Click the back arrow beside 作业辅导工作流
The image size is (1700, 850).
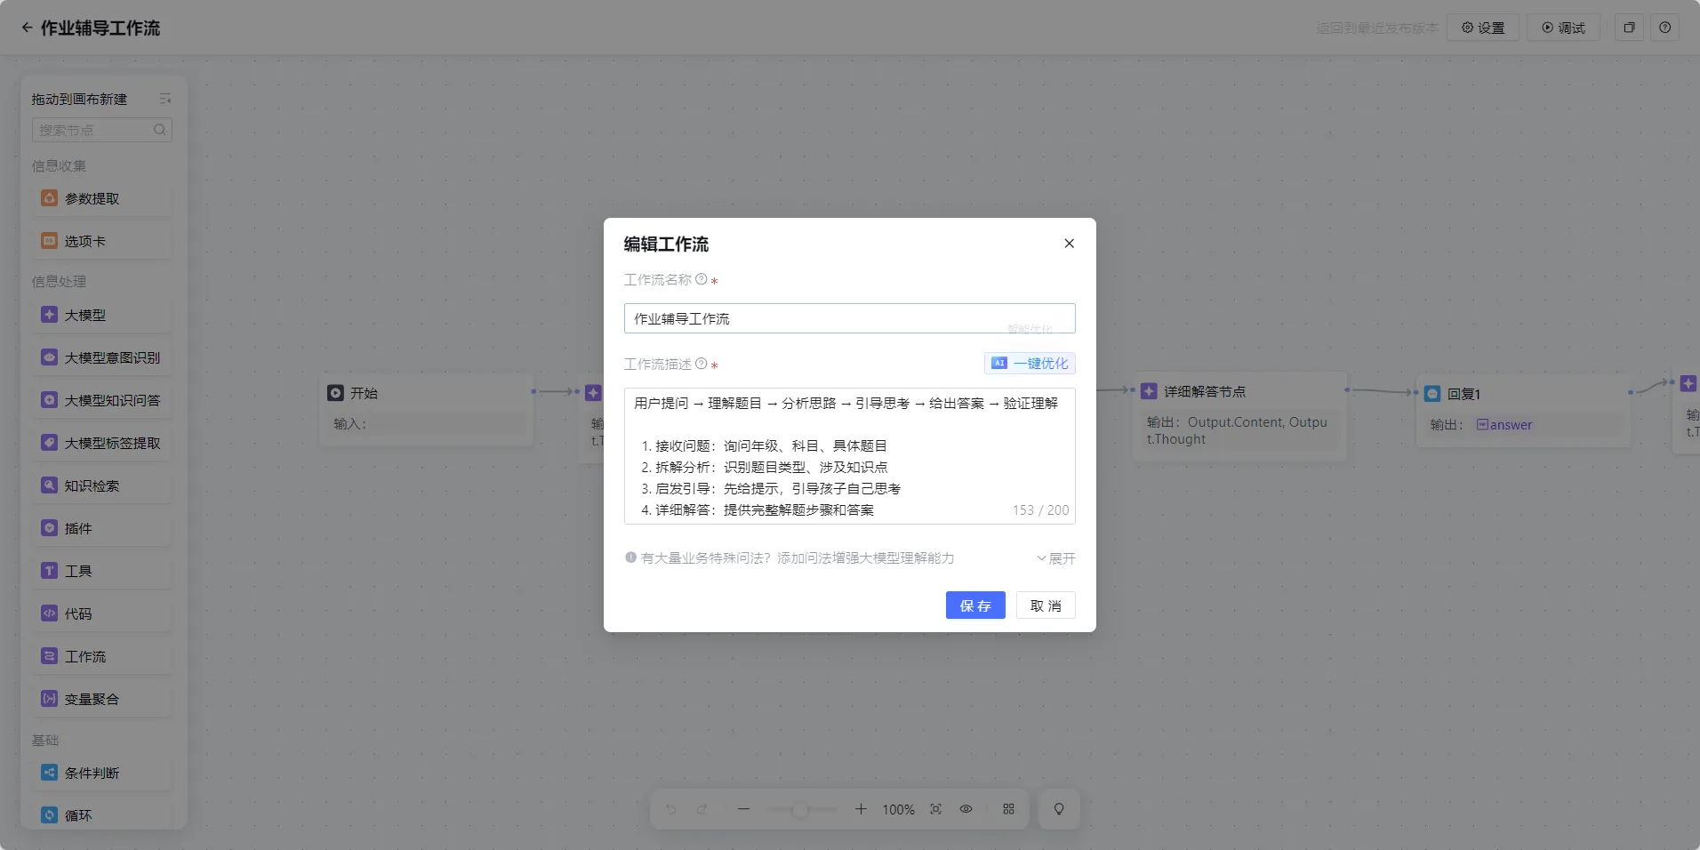tap(27, 28)
